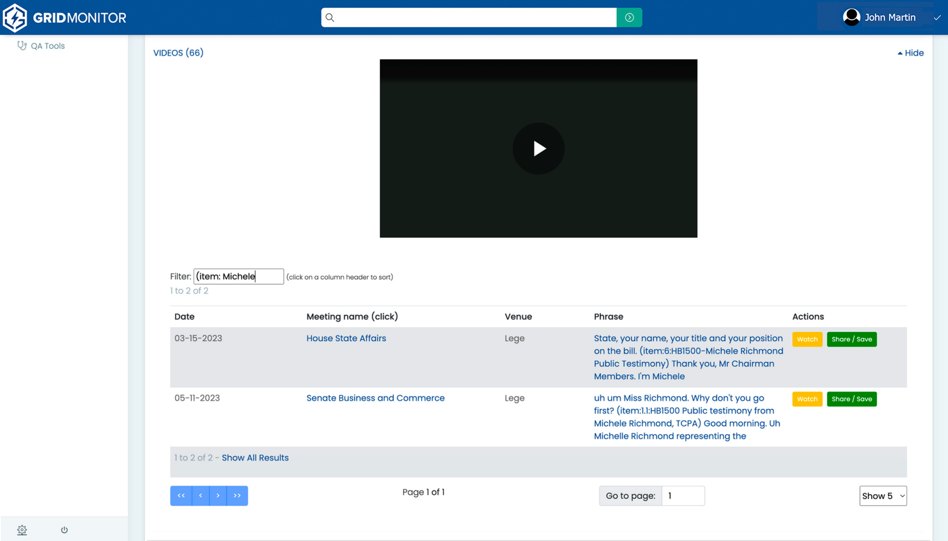
Task: Click Lege venue in Senate Business row
Action: (514, 398)
